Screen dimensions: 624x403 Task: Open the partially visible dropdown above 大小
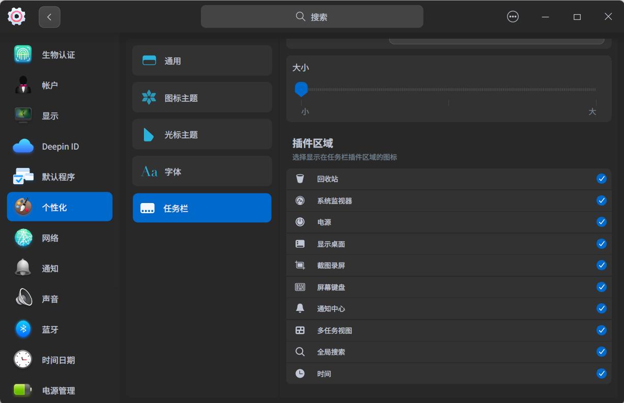[496, 41]
